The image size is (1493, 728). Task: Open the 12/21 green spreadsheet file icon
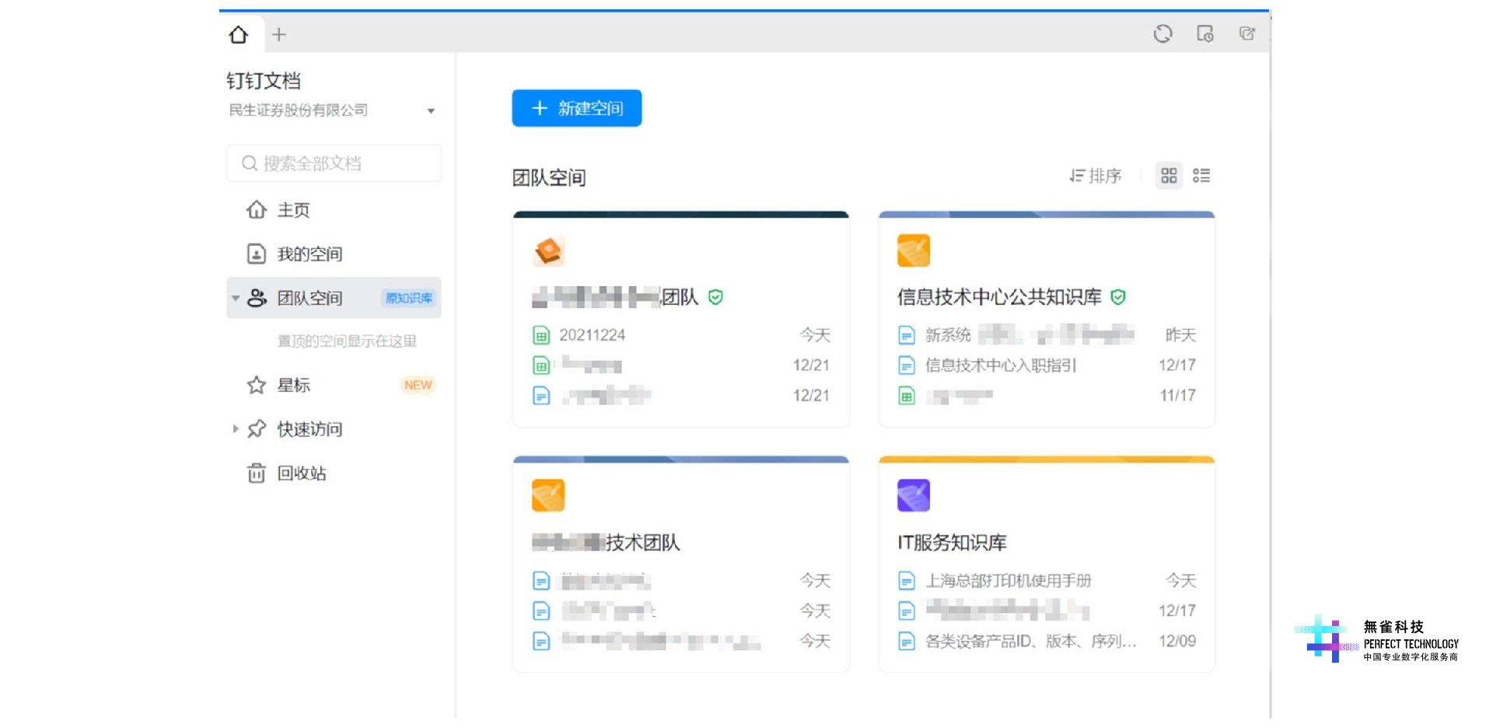[x=541, y=366]
